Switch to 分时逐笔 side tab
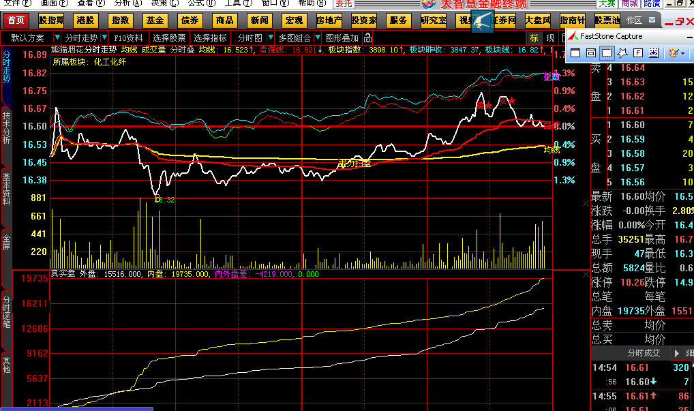Image resolution: width=694 pixels, height=411 pixels. coord(6,311)
